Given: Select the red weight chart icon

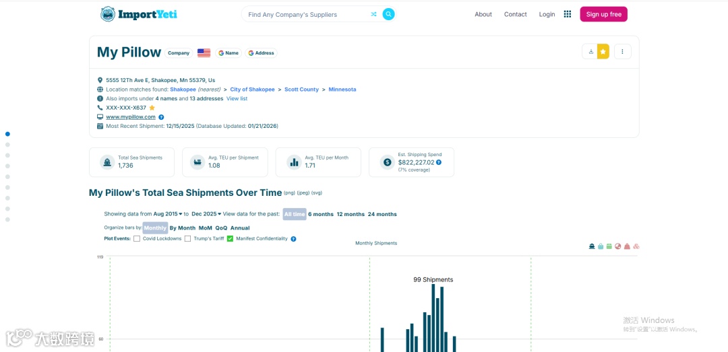Looking at the screenshot, I should coord(628,246).
